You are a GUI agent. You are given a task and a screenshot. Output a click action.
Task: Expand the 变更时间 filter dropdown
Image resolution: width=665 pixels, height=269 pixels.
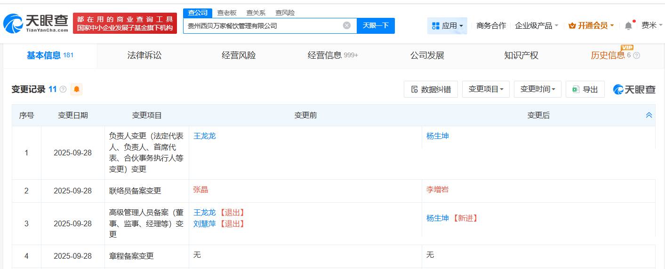tap(537, 89)
